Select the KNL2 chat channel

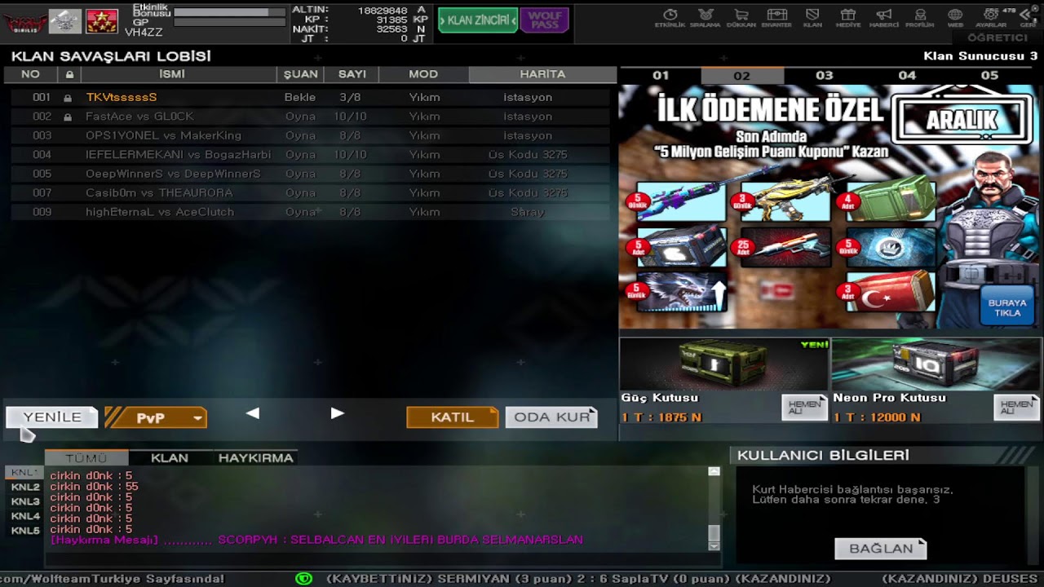(24, 488)
